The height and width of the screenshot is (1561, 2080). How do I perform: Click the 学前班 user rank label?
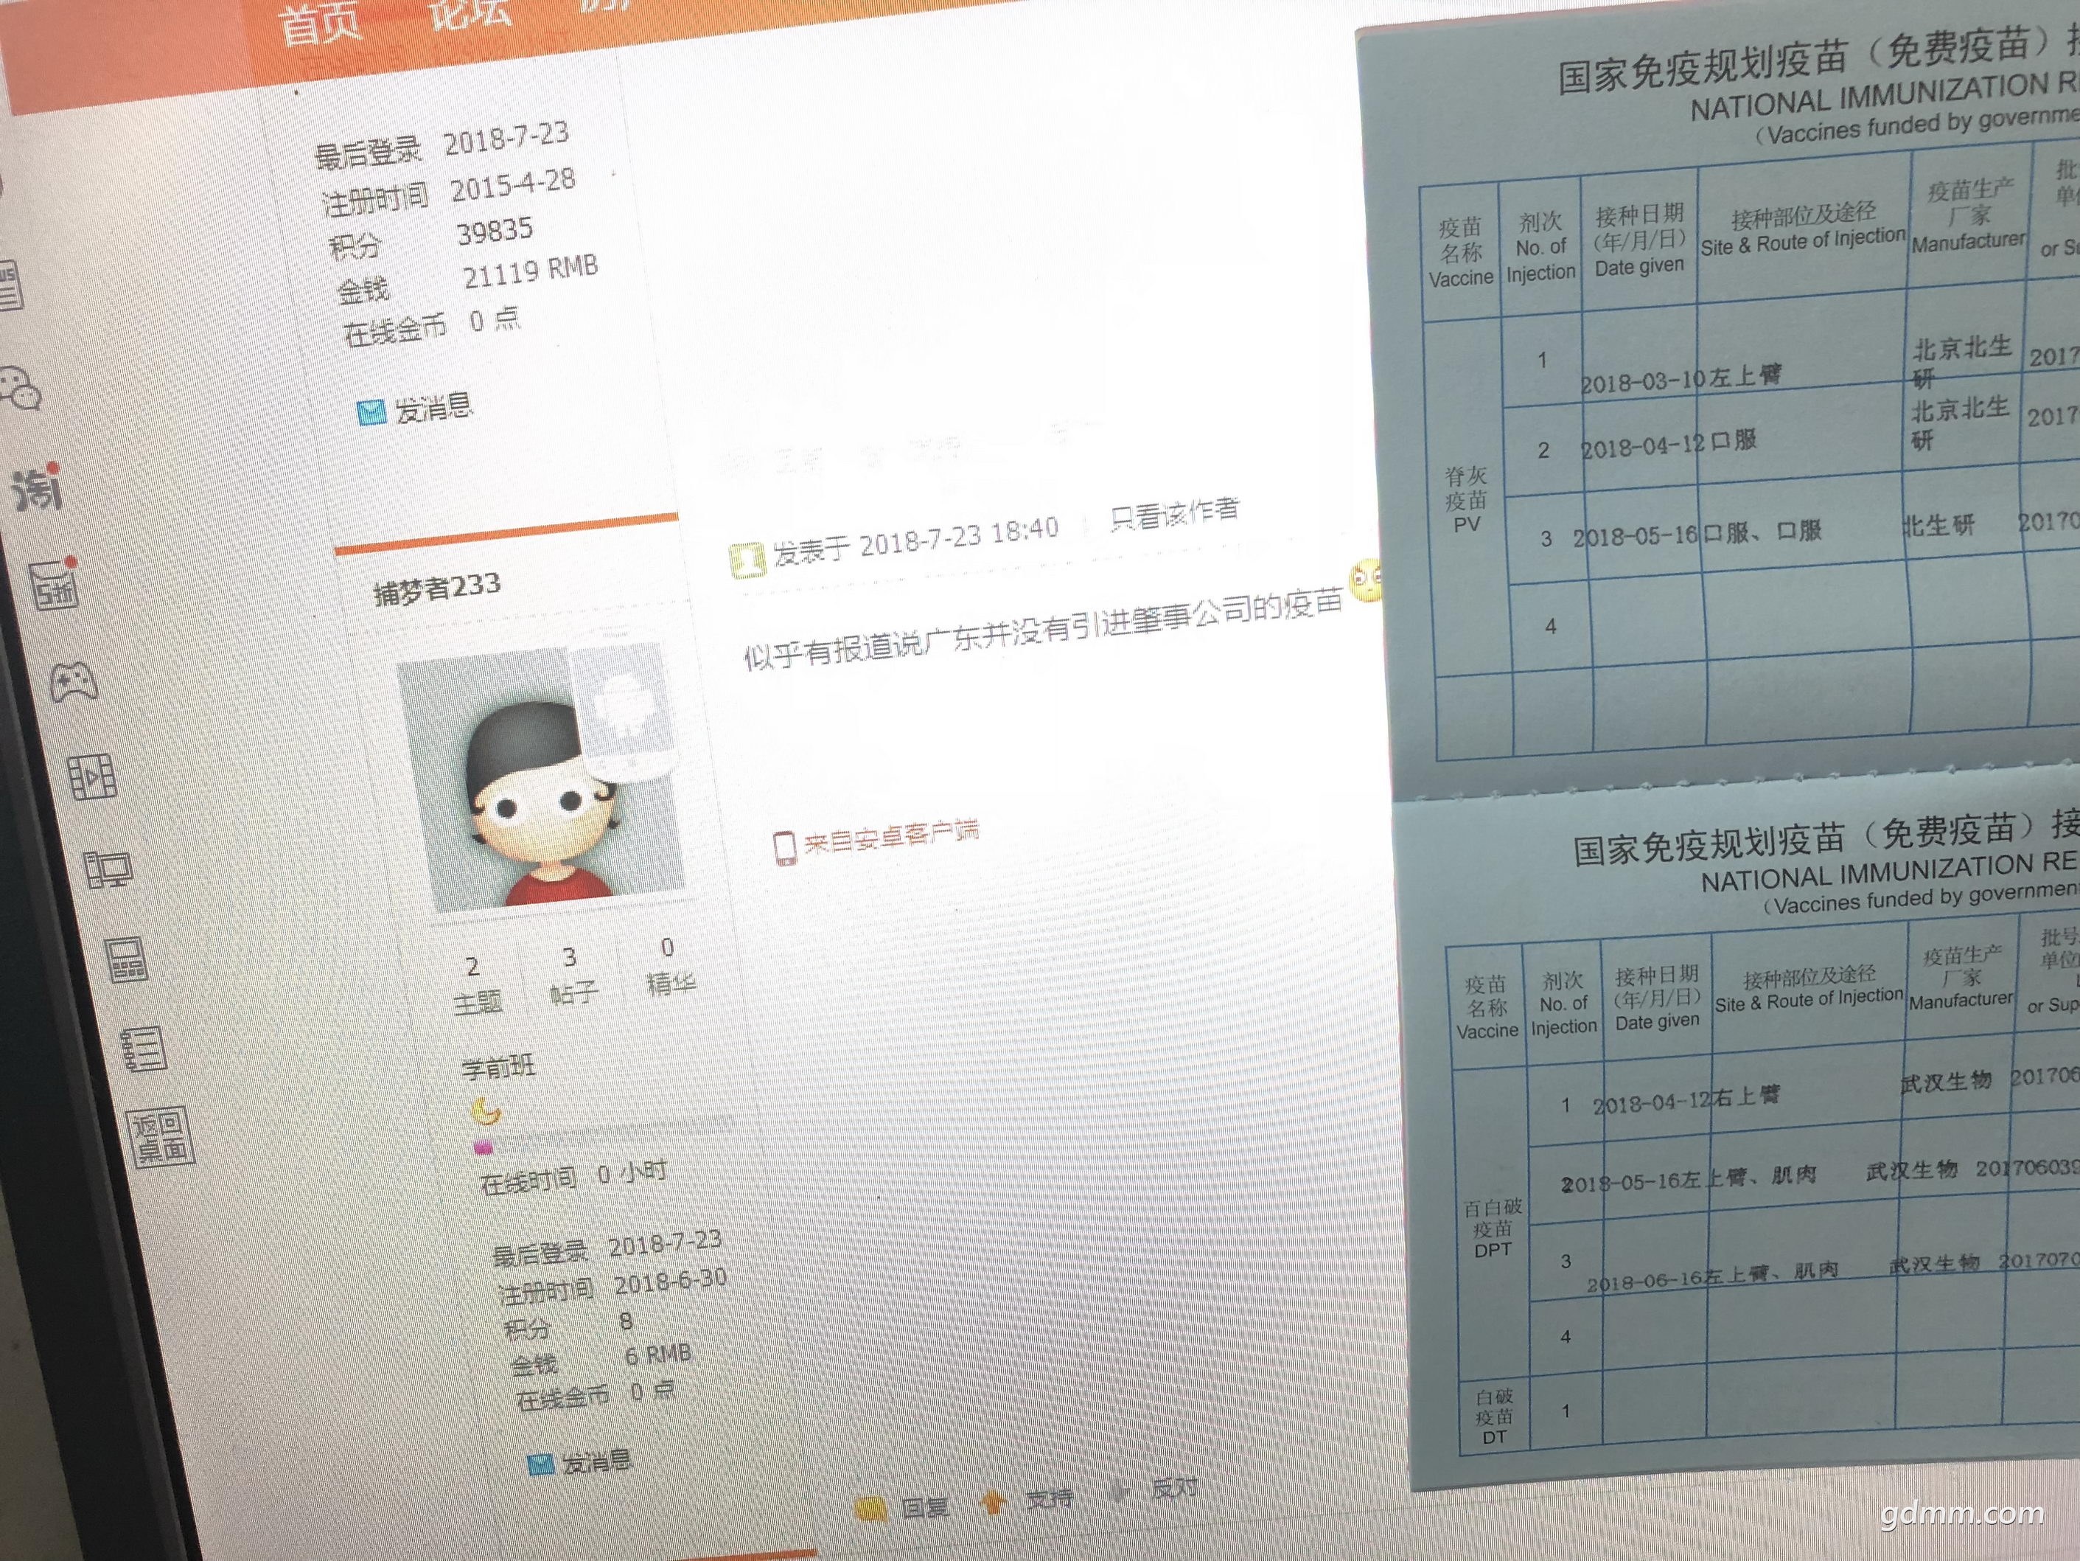(498, 1067)
